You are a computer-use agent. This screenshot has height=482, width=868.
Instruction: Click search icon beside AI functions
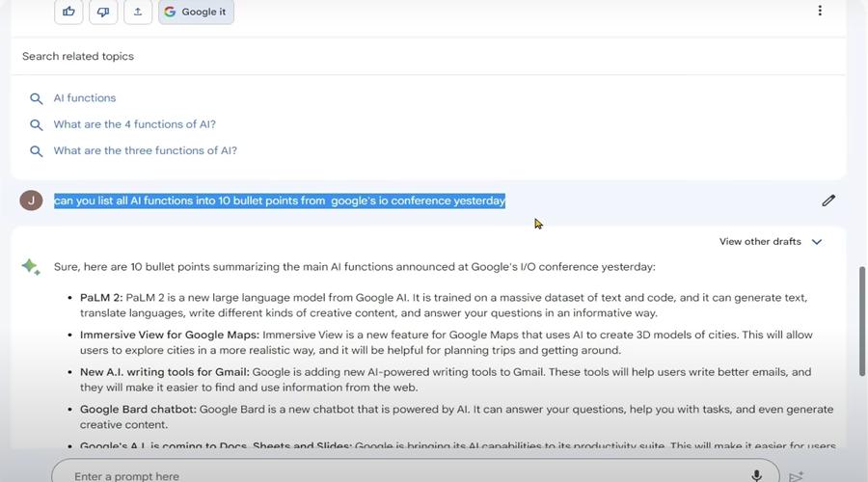click(36, 98)
